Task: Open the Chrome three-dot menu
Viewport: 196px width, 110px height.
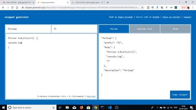Action: point(193,7)
